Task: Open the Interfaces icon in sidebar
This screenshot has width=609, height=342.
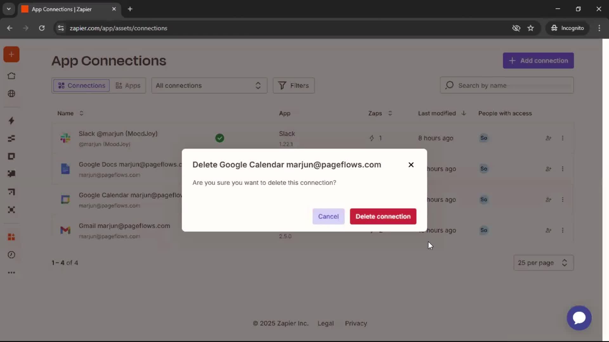Action: (x=11, y=156)
